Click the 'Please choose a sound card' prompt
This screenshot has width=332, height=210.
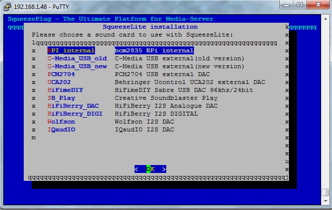tap(132, 35)
